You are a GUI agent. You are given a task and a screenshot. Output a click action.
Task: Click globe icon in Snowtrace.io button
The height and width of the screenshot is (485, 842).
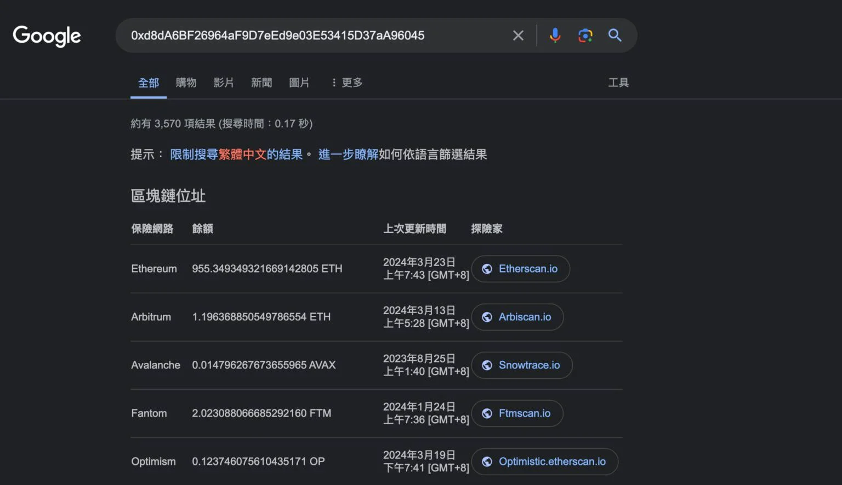click(487, 365)
